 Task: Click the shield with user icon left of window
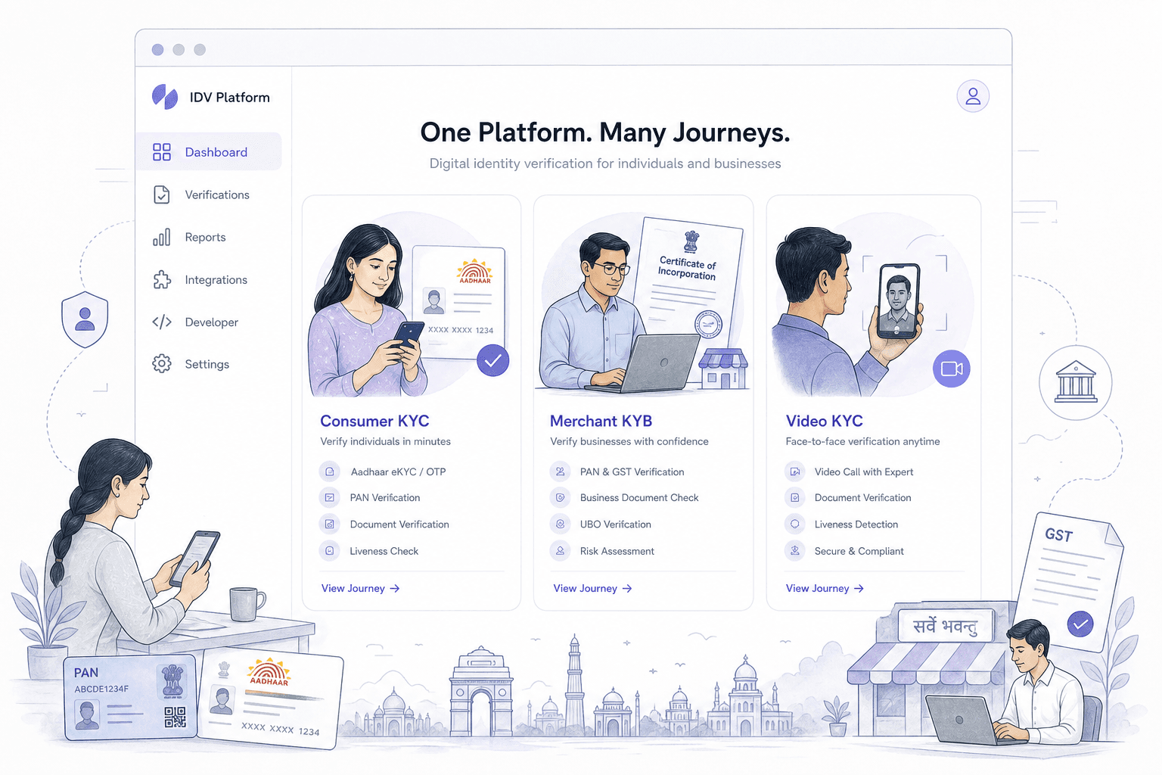tap(85, 319)
